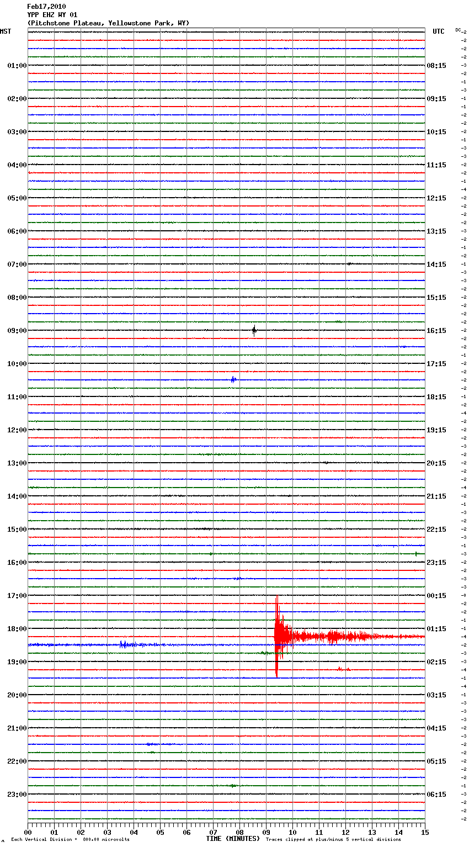This screenshot has width=469, height=847.
Task: Click the '01:15' UTC time label
Action: pos(436,629)
